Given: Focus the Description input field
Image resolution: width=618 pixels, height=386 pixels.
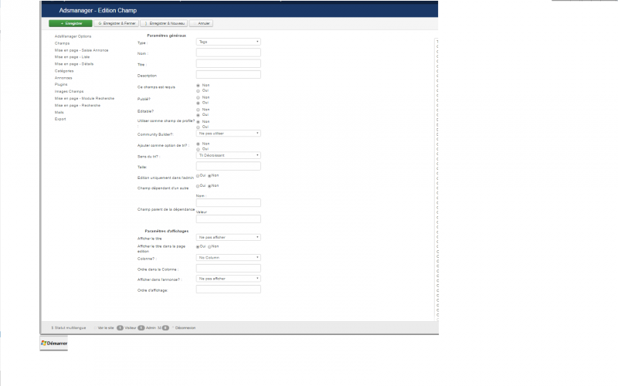Looking at the screenshot, I should [x=228, y=74].
